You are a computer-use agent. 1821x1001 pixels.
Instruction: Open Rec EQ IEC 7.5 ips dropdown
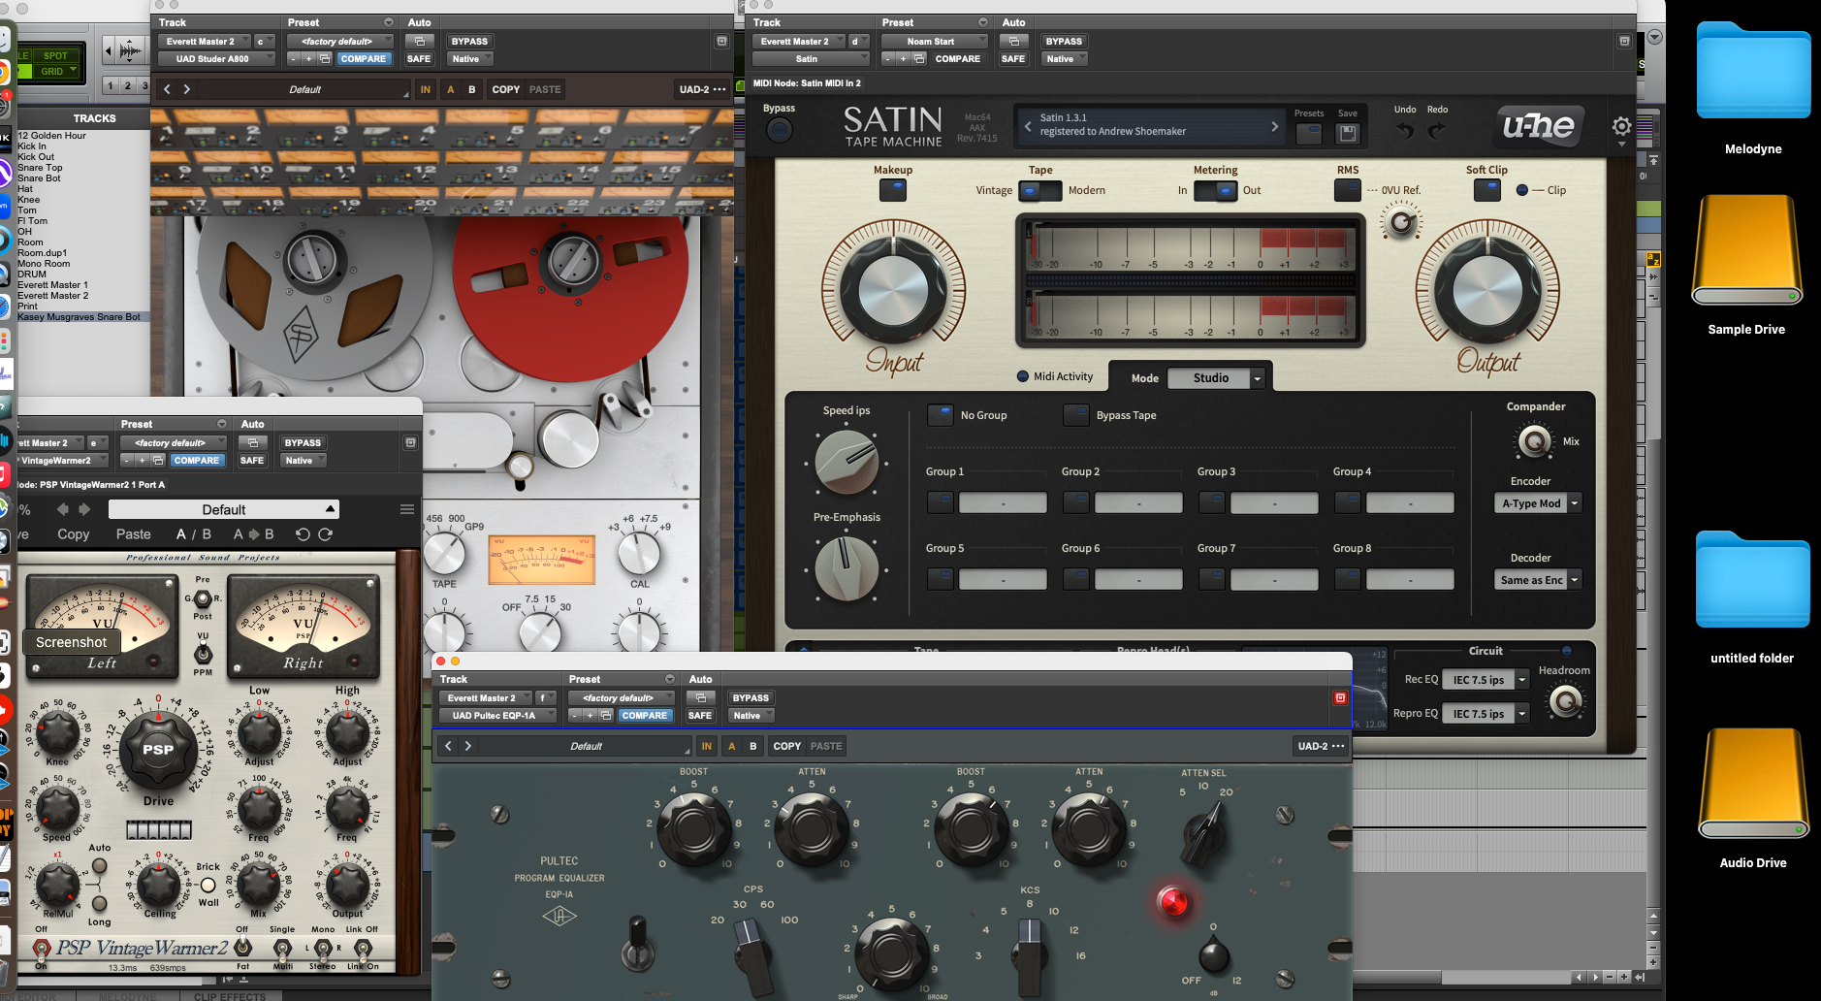(1486, 680)
